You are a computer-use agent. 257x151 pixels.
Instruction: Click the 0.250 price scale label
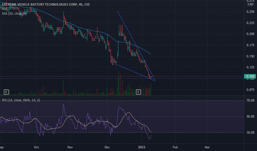click(250, 12)
